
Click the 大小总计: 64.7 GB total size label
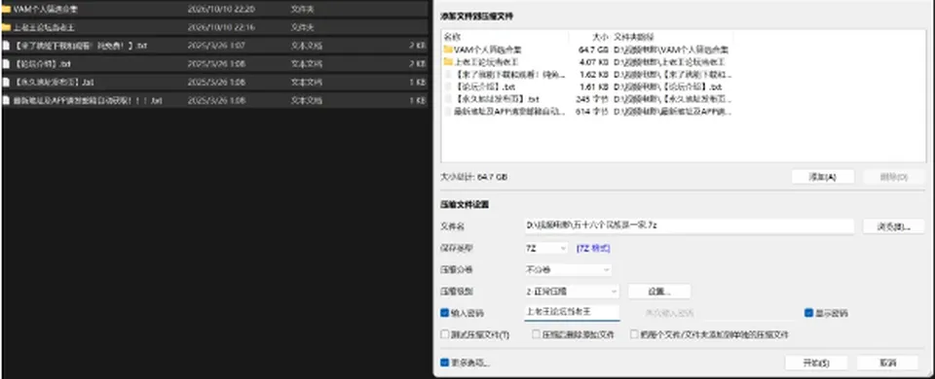[474, 177]
